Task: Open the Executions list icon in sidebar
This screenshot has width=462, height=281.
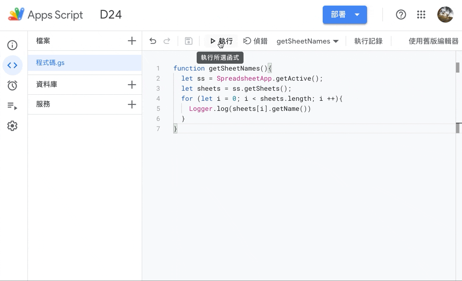Action: [x=13, y=106]
